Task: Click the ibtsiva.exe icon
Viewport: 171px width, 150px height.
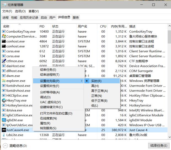Action: (4, 110)
